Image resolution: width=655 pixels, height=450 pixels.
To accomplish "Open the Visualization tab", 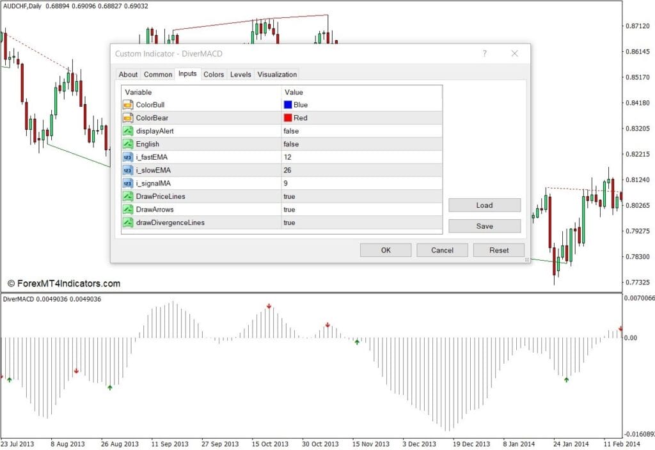I will coord(277,75).
